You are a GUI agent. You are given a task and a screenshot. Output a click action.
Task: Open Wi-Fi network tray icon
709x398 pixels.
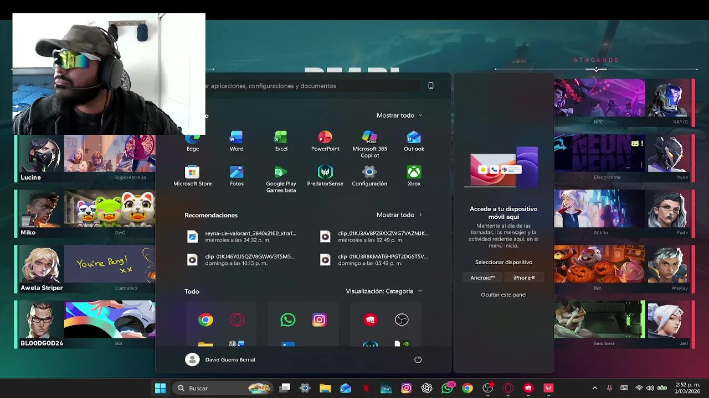click(x=639, y=388)
